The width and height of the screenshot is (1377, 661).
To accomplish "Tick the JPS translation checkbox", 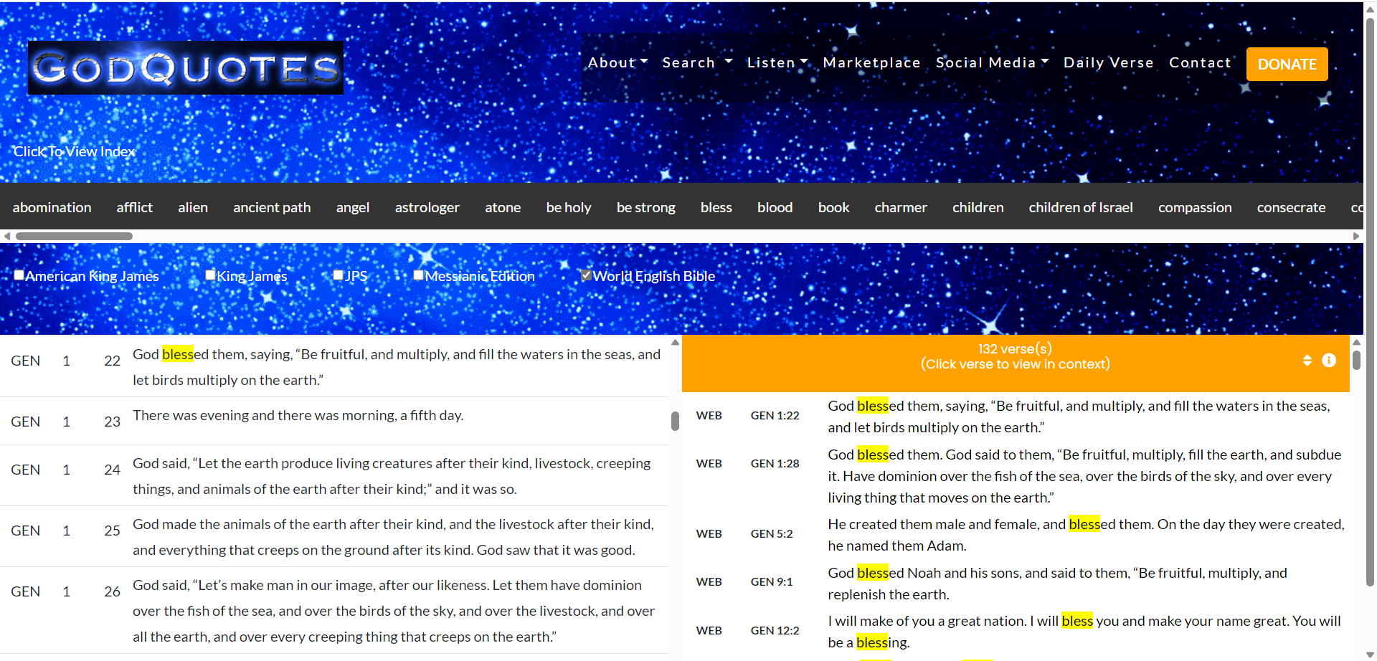I will coord(339,275).
